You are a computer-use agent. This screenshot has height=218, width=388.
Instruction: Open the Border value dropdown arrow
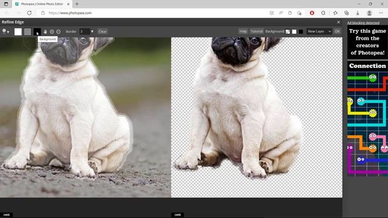[x=92, y=31]
